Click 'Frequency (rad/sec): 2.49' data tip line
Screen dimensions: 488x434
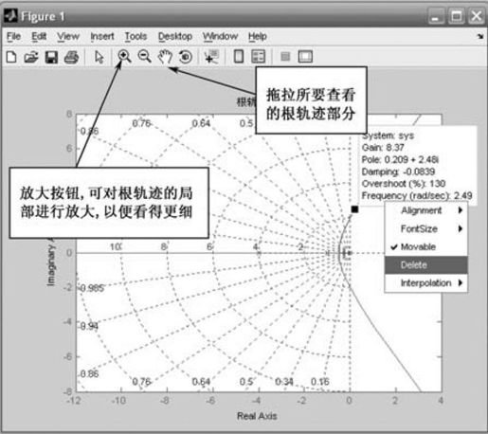(x=417, y=195)
